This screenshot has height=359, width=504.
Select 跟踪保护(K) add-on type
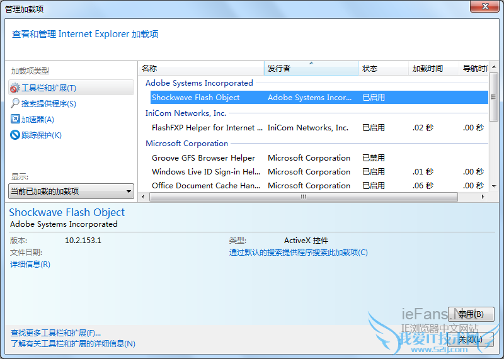click(x=42, y=135)
